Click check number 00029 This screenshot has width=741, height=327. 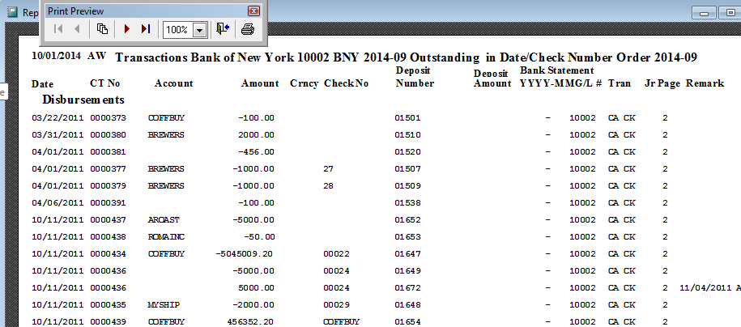click(336, 305)
